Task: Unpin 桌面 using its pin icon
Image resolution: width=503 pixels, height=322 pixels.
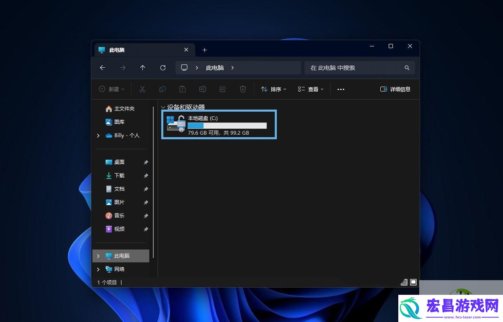Action: pyautogui.click(x=146, y=162)
